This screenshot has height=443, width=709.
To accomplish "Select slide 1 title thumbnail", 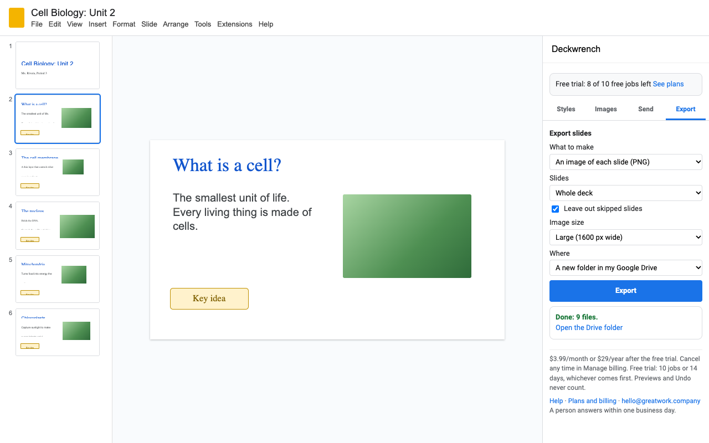I will coord(58,65).
